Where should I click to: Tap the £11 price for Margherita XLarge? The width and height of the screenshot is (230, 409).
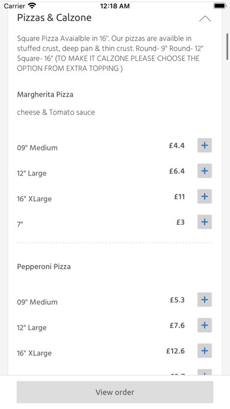pyautogui.click(x=180, y=196)
